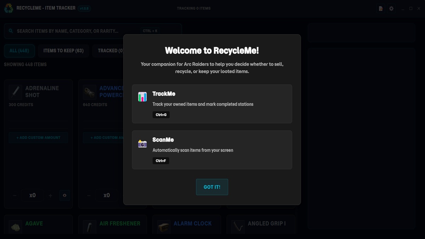Screen dimensions: 425x239
Task: Click the Adrenaline Shot x0 quantity field
Action: [33, 195]
